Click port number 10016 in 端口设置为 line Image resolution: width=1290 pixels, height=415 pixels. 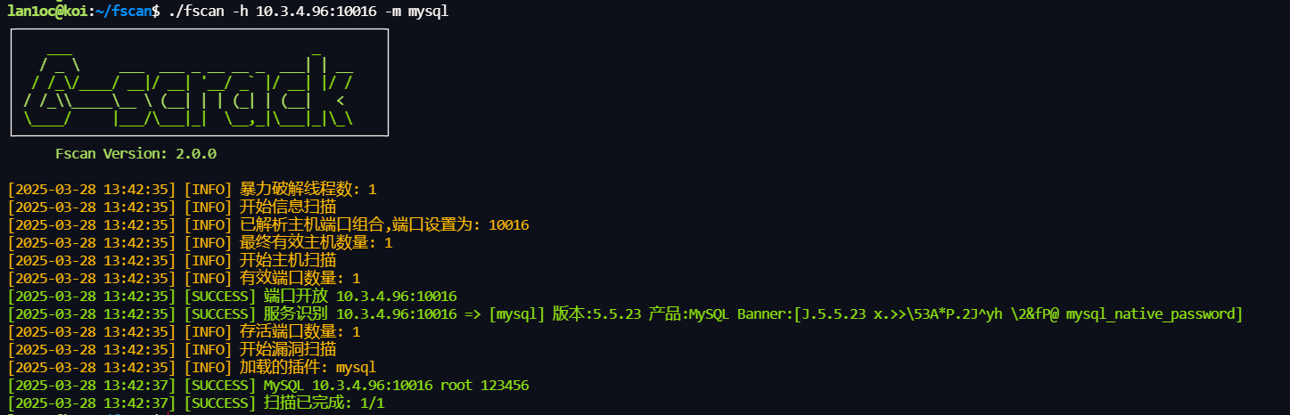tap(508, 224)
